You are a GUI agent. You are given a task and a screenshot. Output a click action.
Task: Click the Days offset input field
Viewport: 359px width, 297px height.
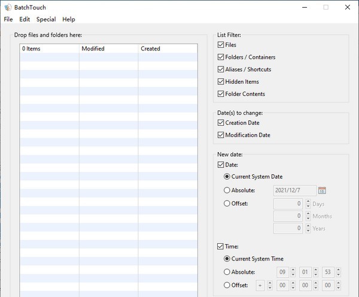point(288,204)
